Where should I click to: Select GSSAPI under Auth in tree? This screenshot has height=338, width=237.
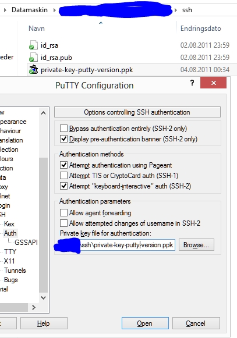click(x=26, y=243)
